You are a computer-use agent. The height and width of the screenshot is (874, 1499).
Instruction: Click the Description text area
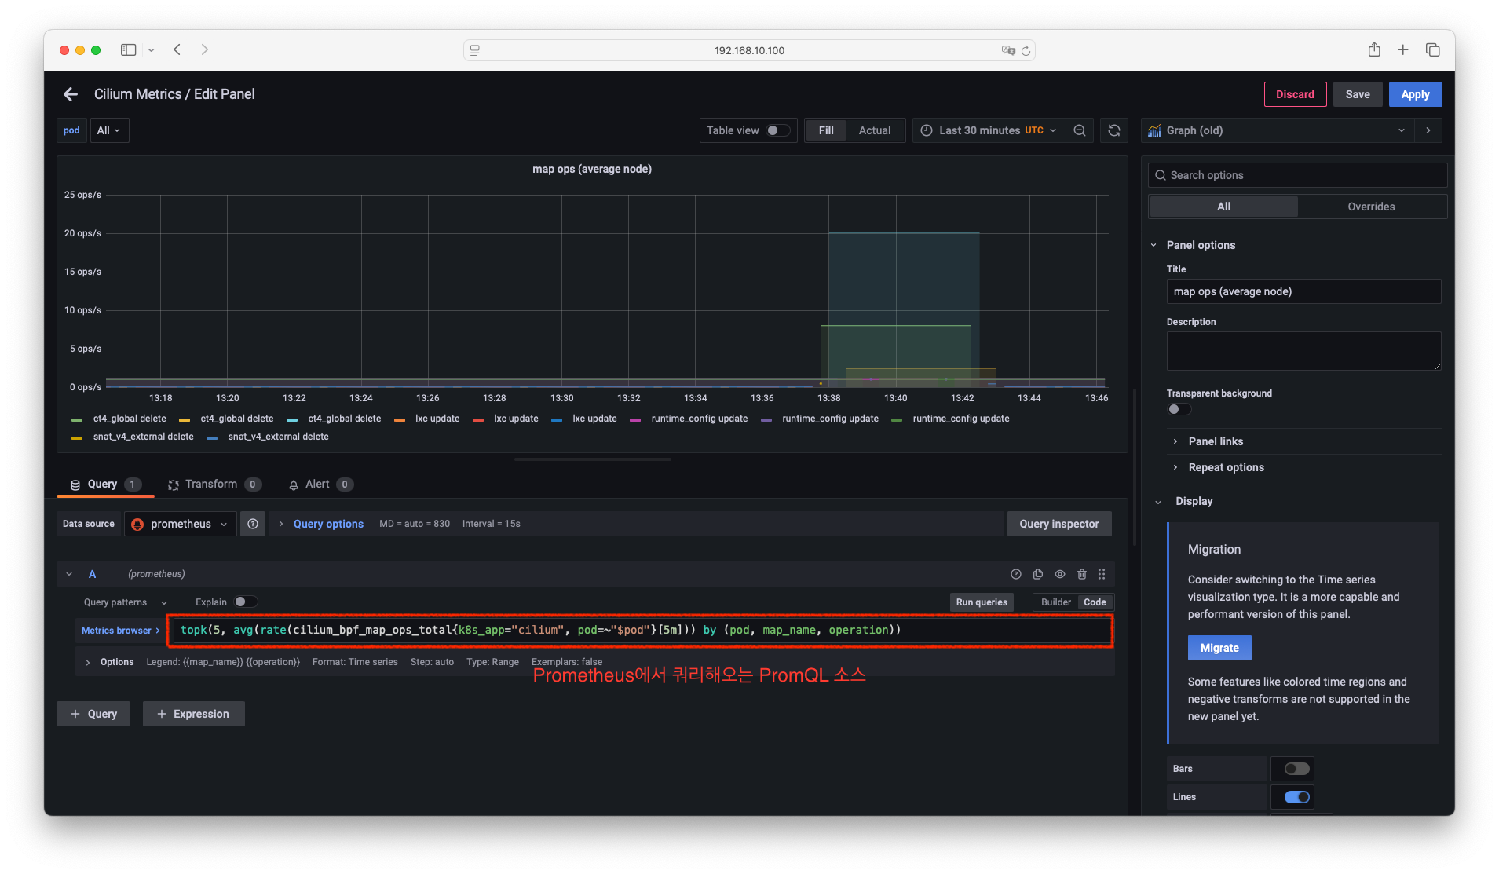[1303, 351]
